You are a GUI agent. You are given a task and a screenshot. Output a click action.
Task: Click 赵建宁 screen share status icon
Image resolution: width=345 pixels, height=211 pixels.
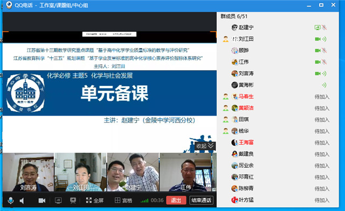(318, 28)
